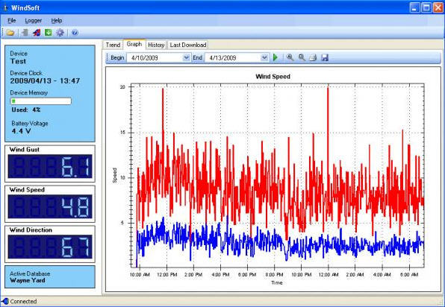
Task: Open a database with the folder icon
Action: pos(10,33)
